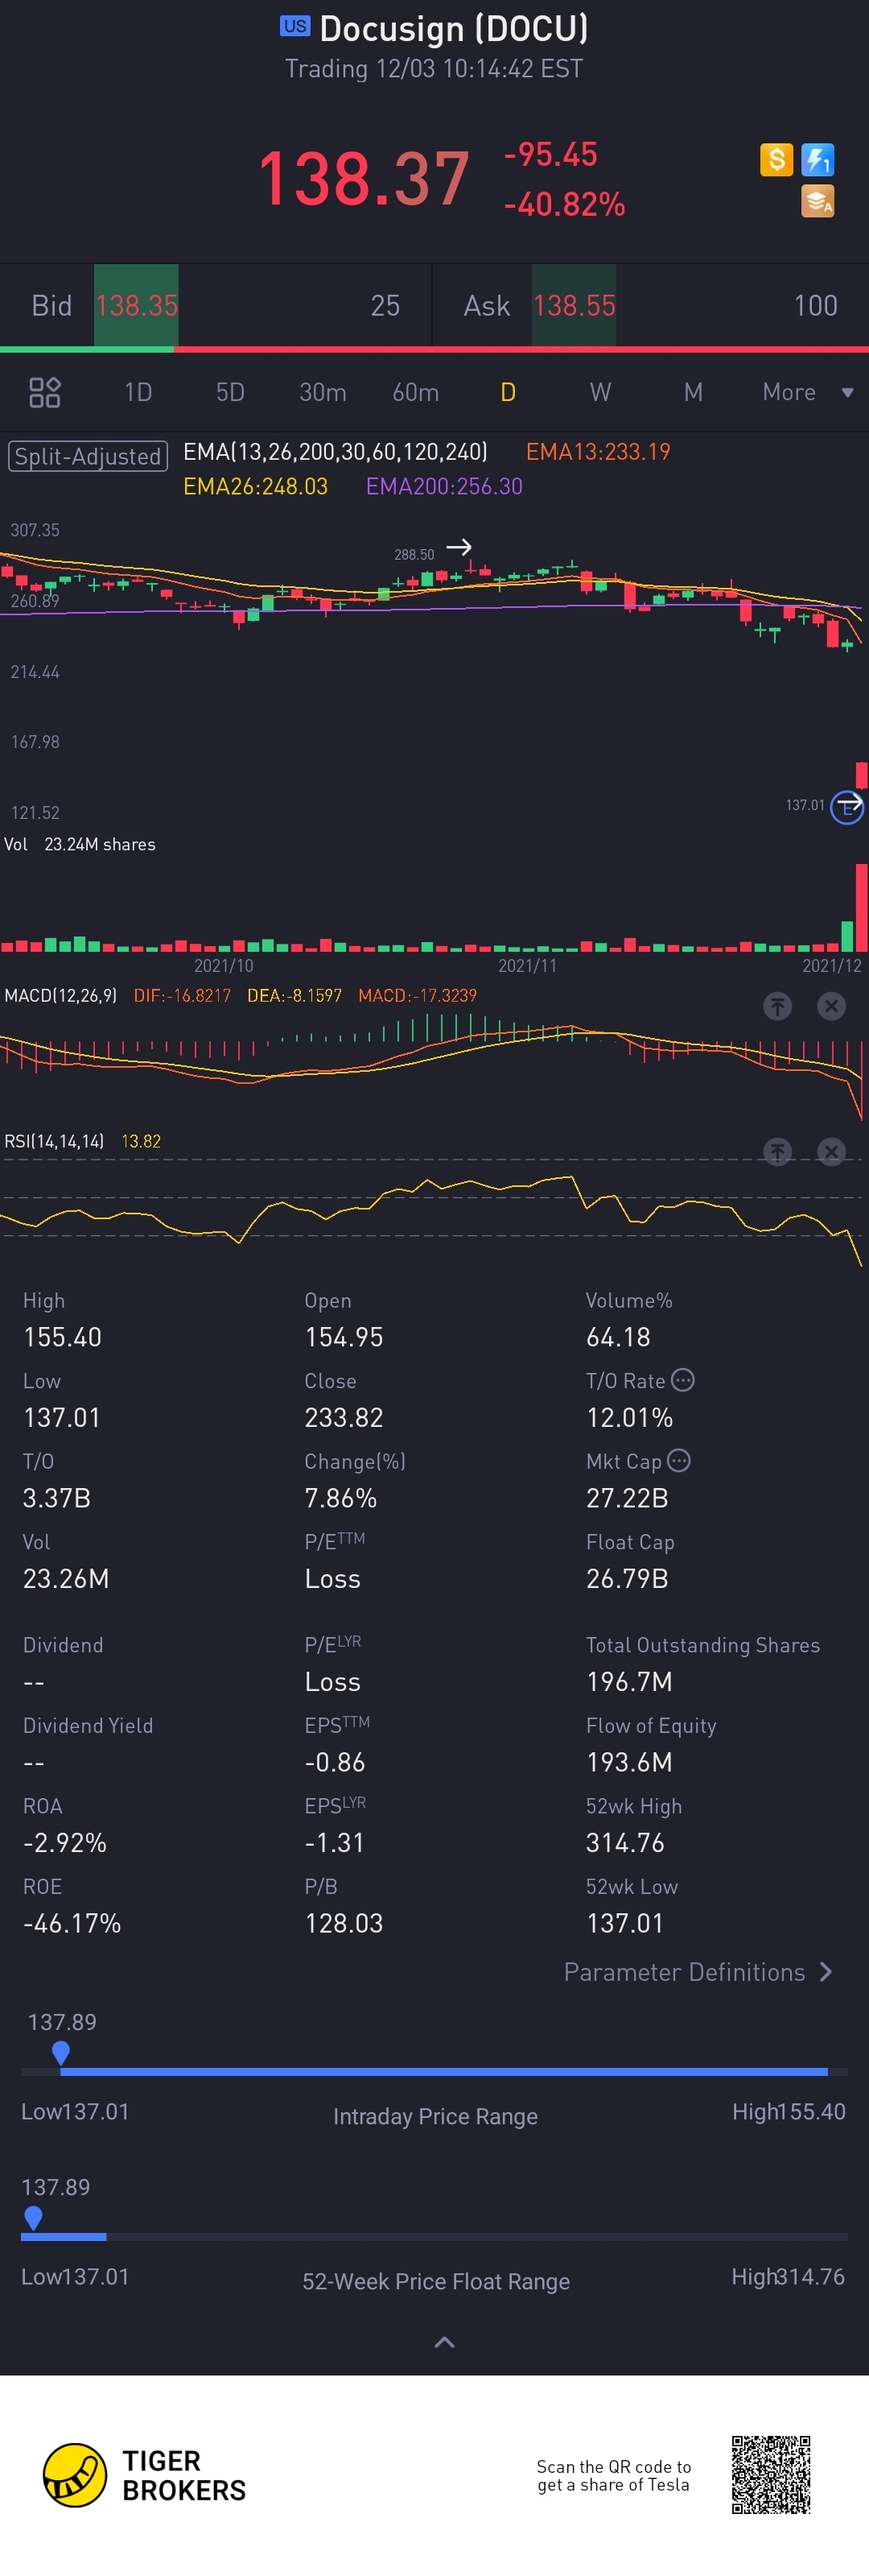The height and width of the screenshot is (2576, 869).
Task: Tap the Ask price 138.55
Action: (x=575, y=306)
